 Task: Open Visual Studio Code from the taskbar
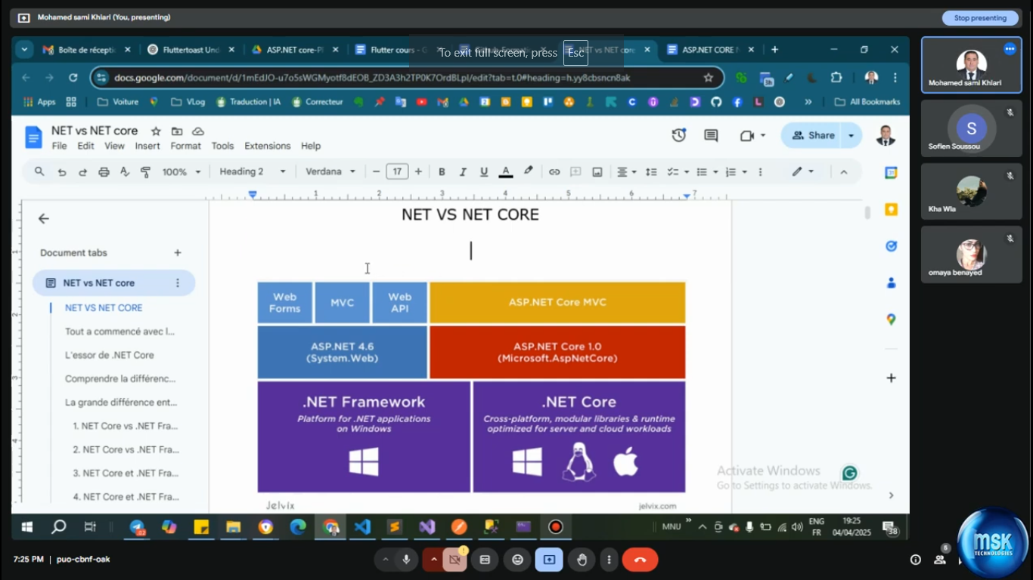click(x=363, y=527)
